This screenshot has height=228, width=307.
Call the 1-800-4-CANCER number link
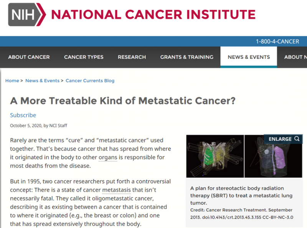pos(277,41)
